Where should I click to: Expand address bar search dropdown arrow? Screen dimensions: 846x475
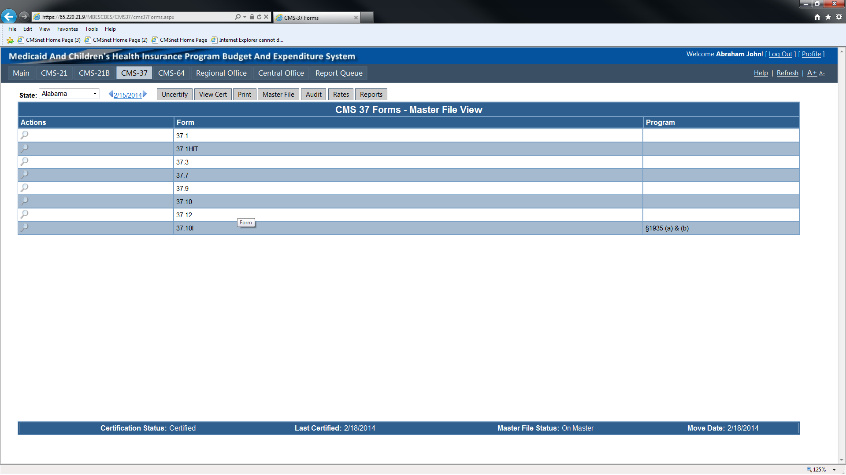[245, 17]
